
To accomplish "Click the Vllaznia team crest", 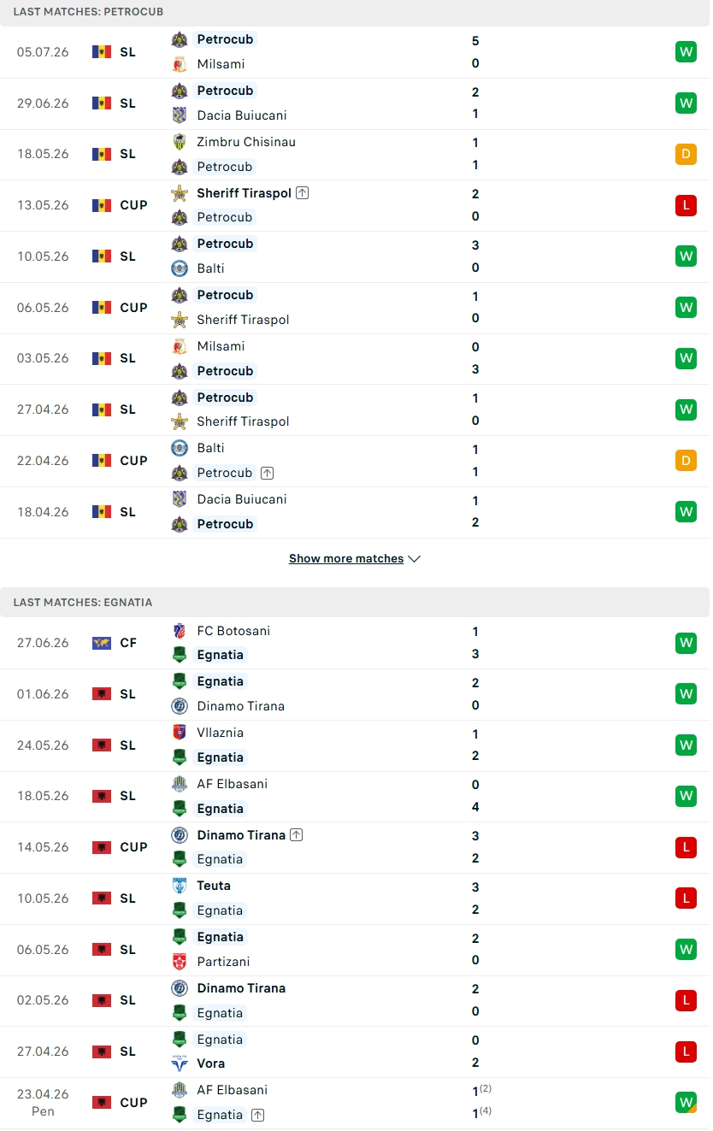I will (180, 733).
